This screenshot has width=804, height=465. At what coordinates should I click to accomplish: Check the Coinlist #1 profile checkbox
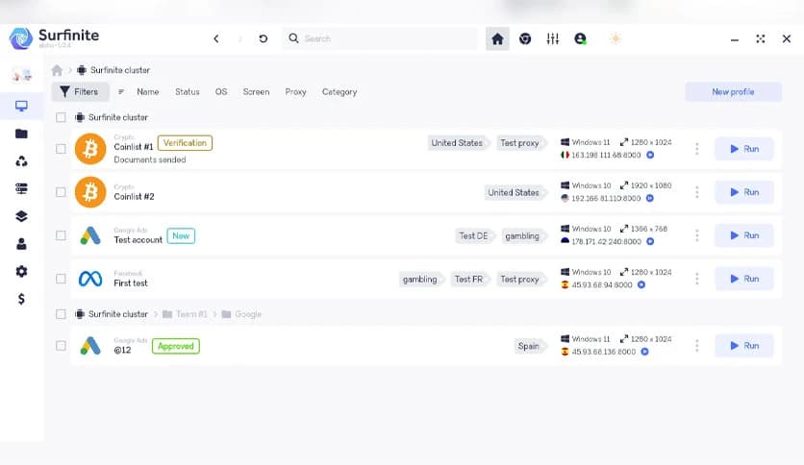(61, 149)
